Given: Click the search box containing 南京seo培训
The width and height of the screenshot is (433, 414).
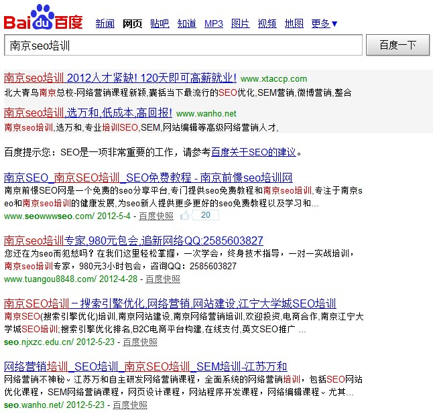Looking at the screenshot, I should point(183,46).
